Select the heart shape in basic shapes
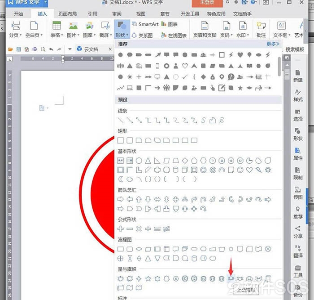The height and width of the screenshot is (300, 314). (249, 170)
